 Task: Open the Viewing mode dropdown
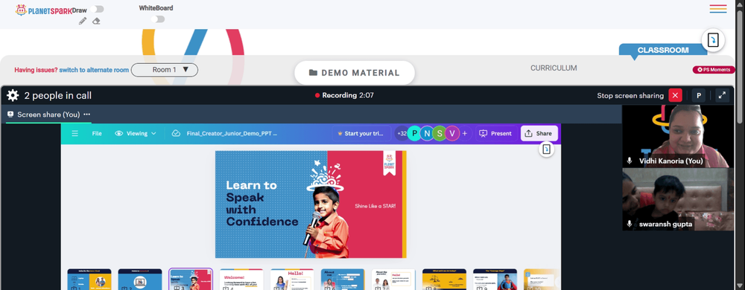tap(136, 134)
